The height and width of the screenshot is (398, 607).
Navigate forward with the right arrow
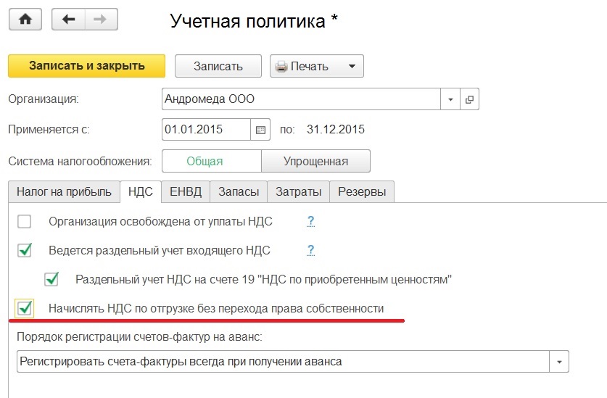101,20
